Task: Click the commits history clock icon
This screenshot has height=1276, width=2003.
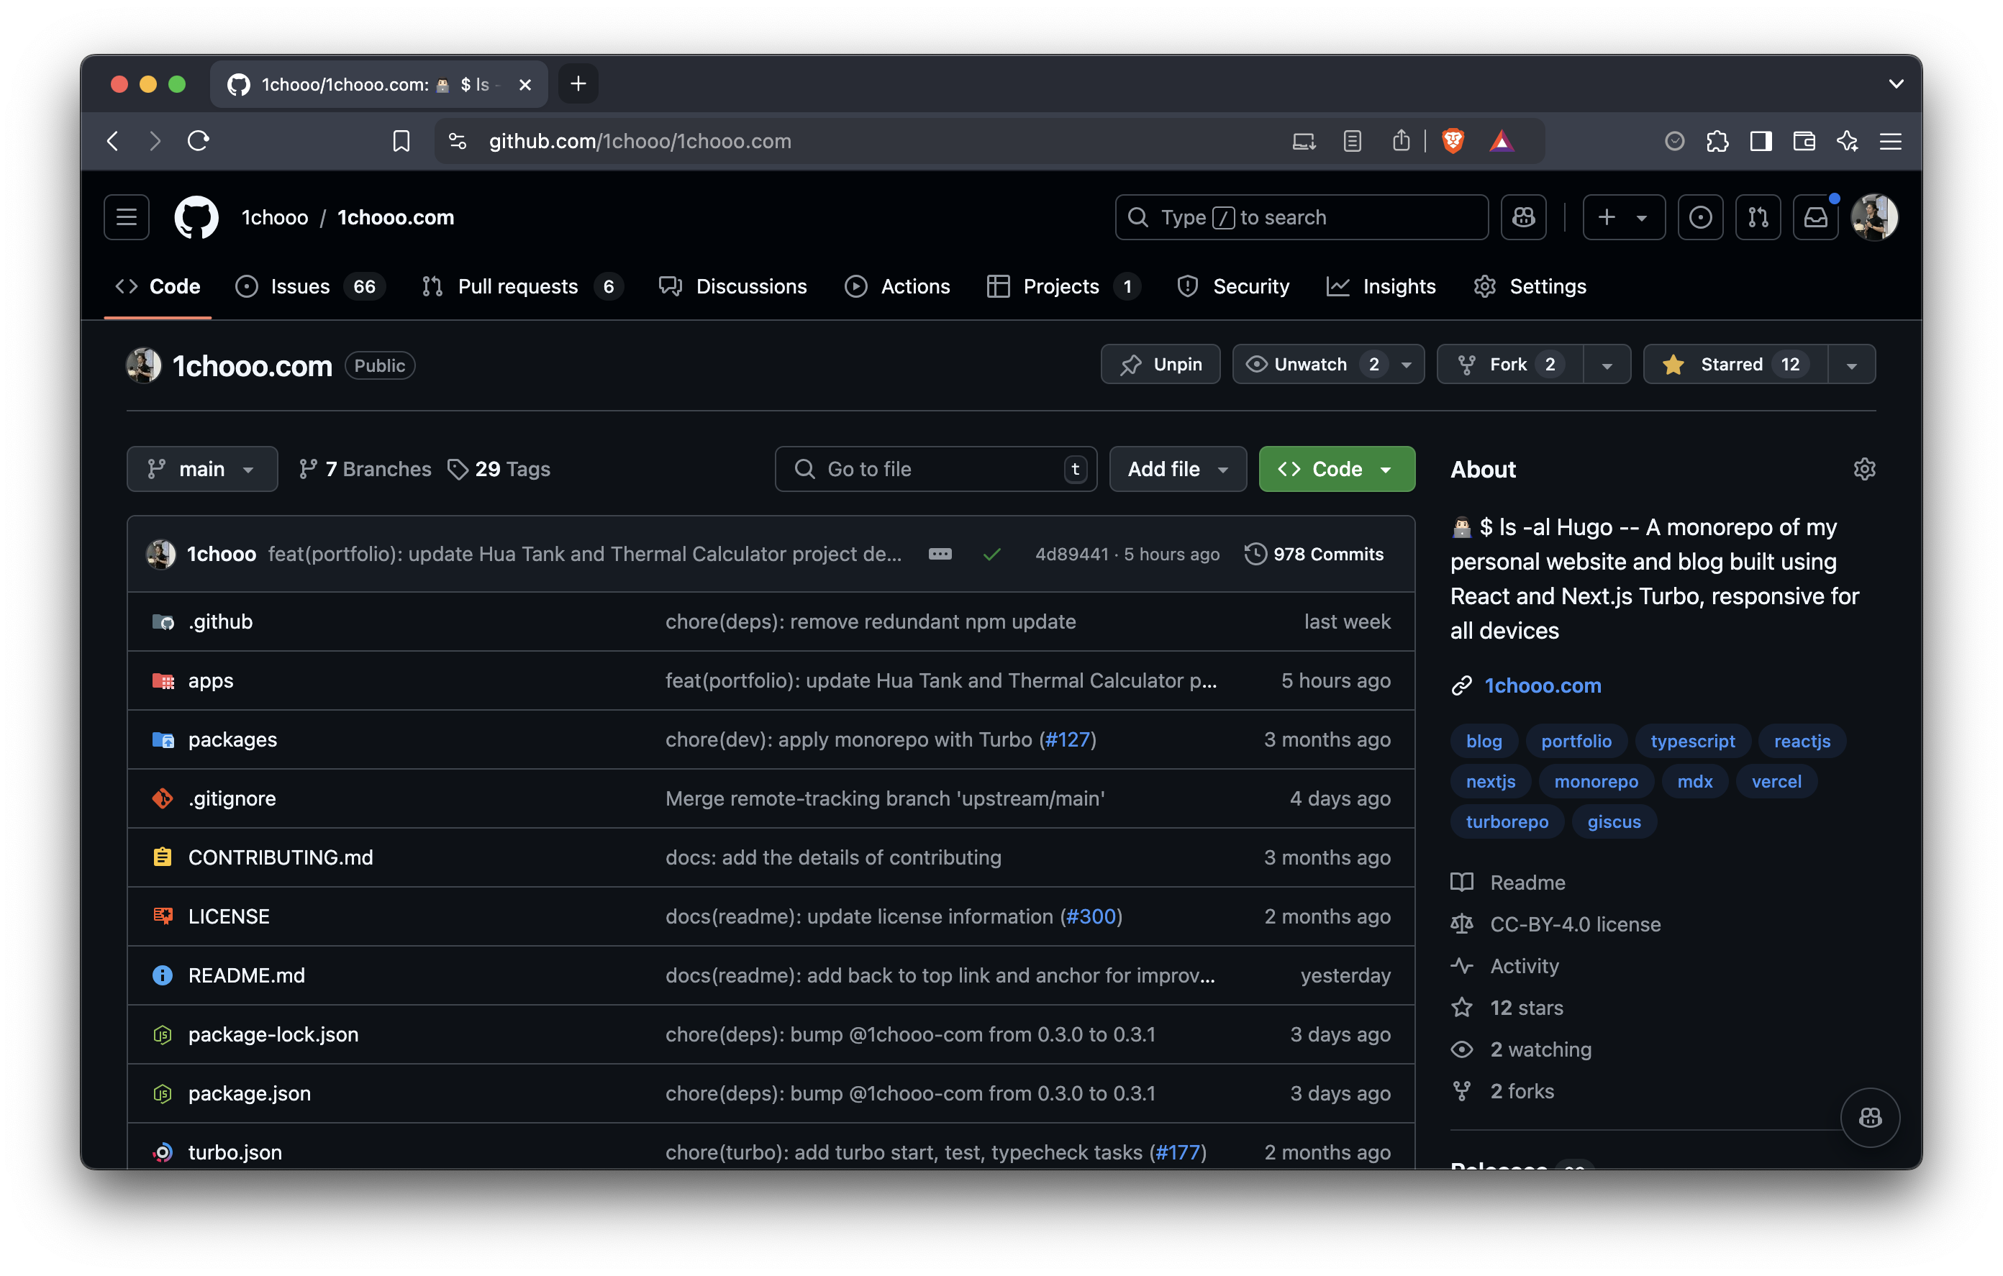Action: point(1254,553)
